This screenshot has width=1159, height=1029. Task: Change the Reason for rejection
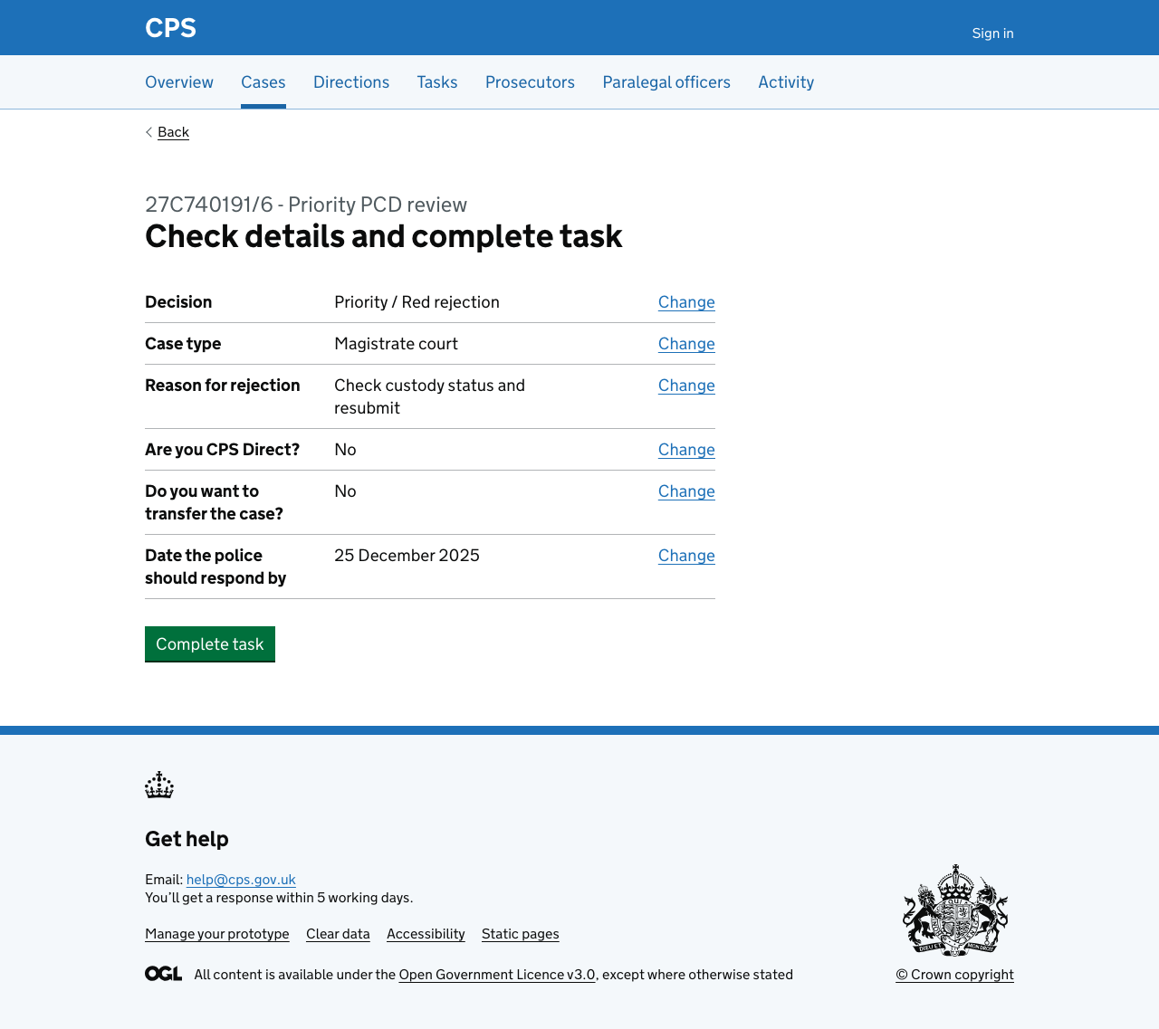[x=686, y=384]
